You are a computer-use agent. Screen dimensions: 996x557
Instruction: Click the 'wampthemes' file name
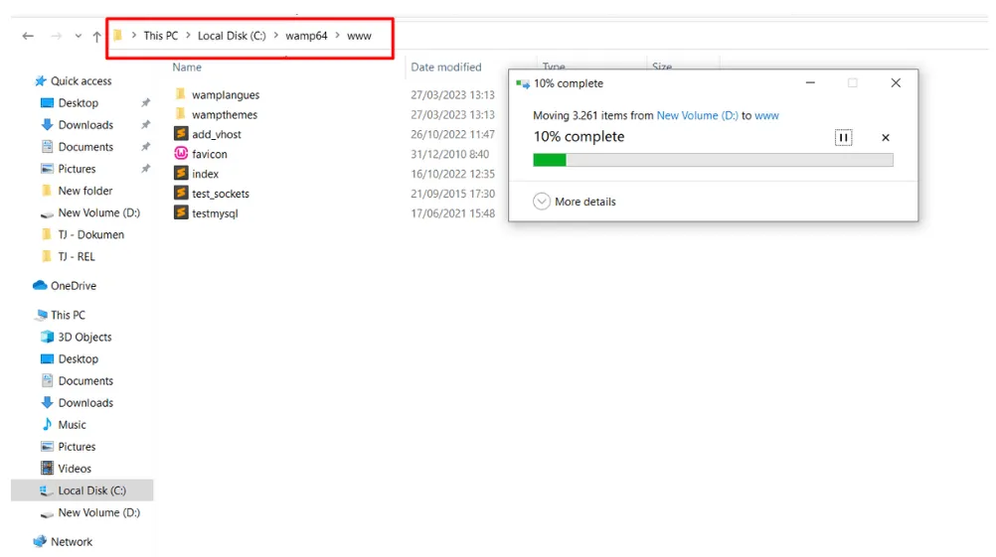tap(225, 115)
